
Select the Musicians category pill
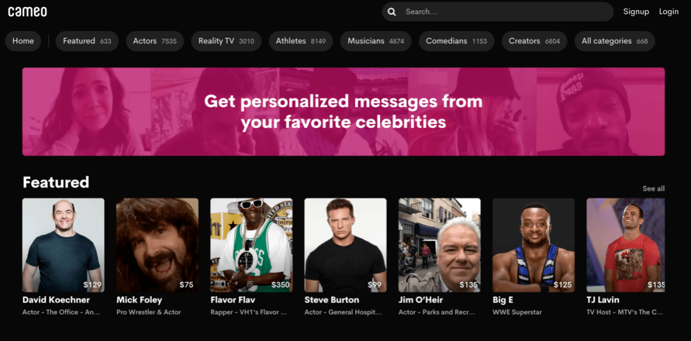click(376, 41)
